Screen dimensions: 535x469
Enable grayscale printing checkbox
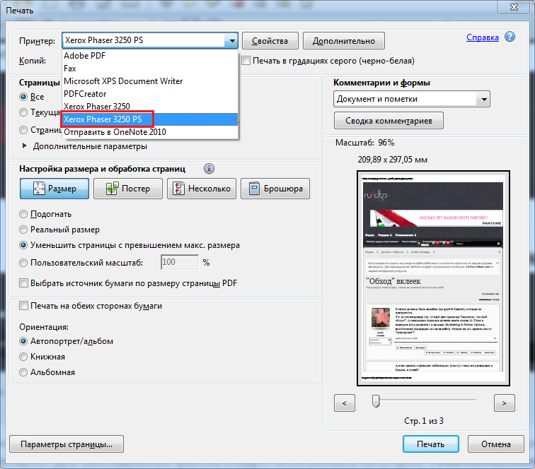pyautogui.click(x=246, y=61)
